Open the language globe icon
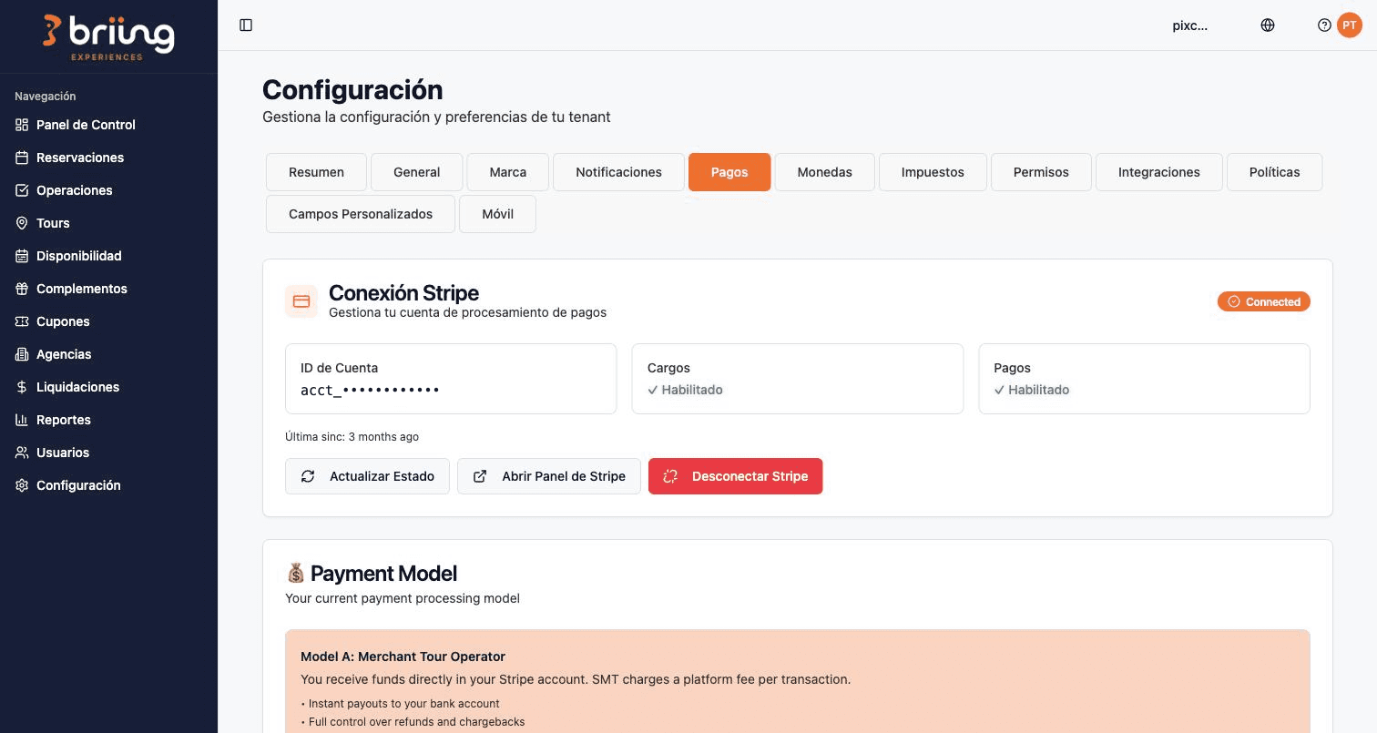 (x=1268, y=25)
